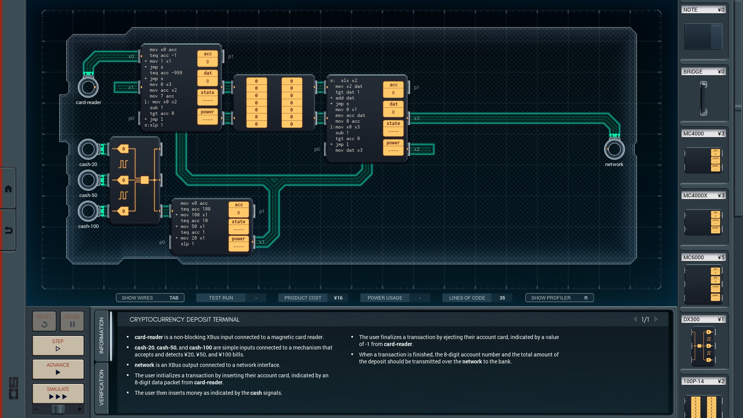743x418 pixels.
Task: Select the cash-50 input port
Action: click(x=88, y=180)
